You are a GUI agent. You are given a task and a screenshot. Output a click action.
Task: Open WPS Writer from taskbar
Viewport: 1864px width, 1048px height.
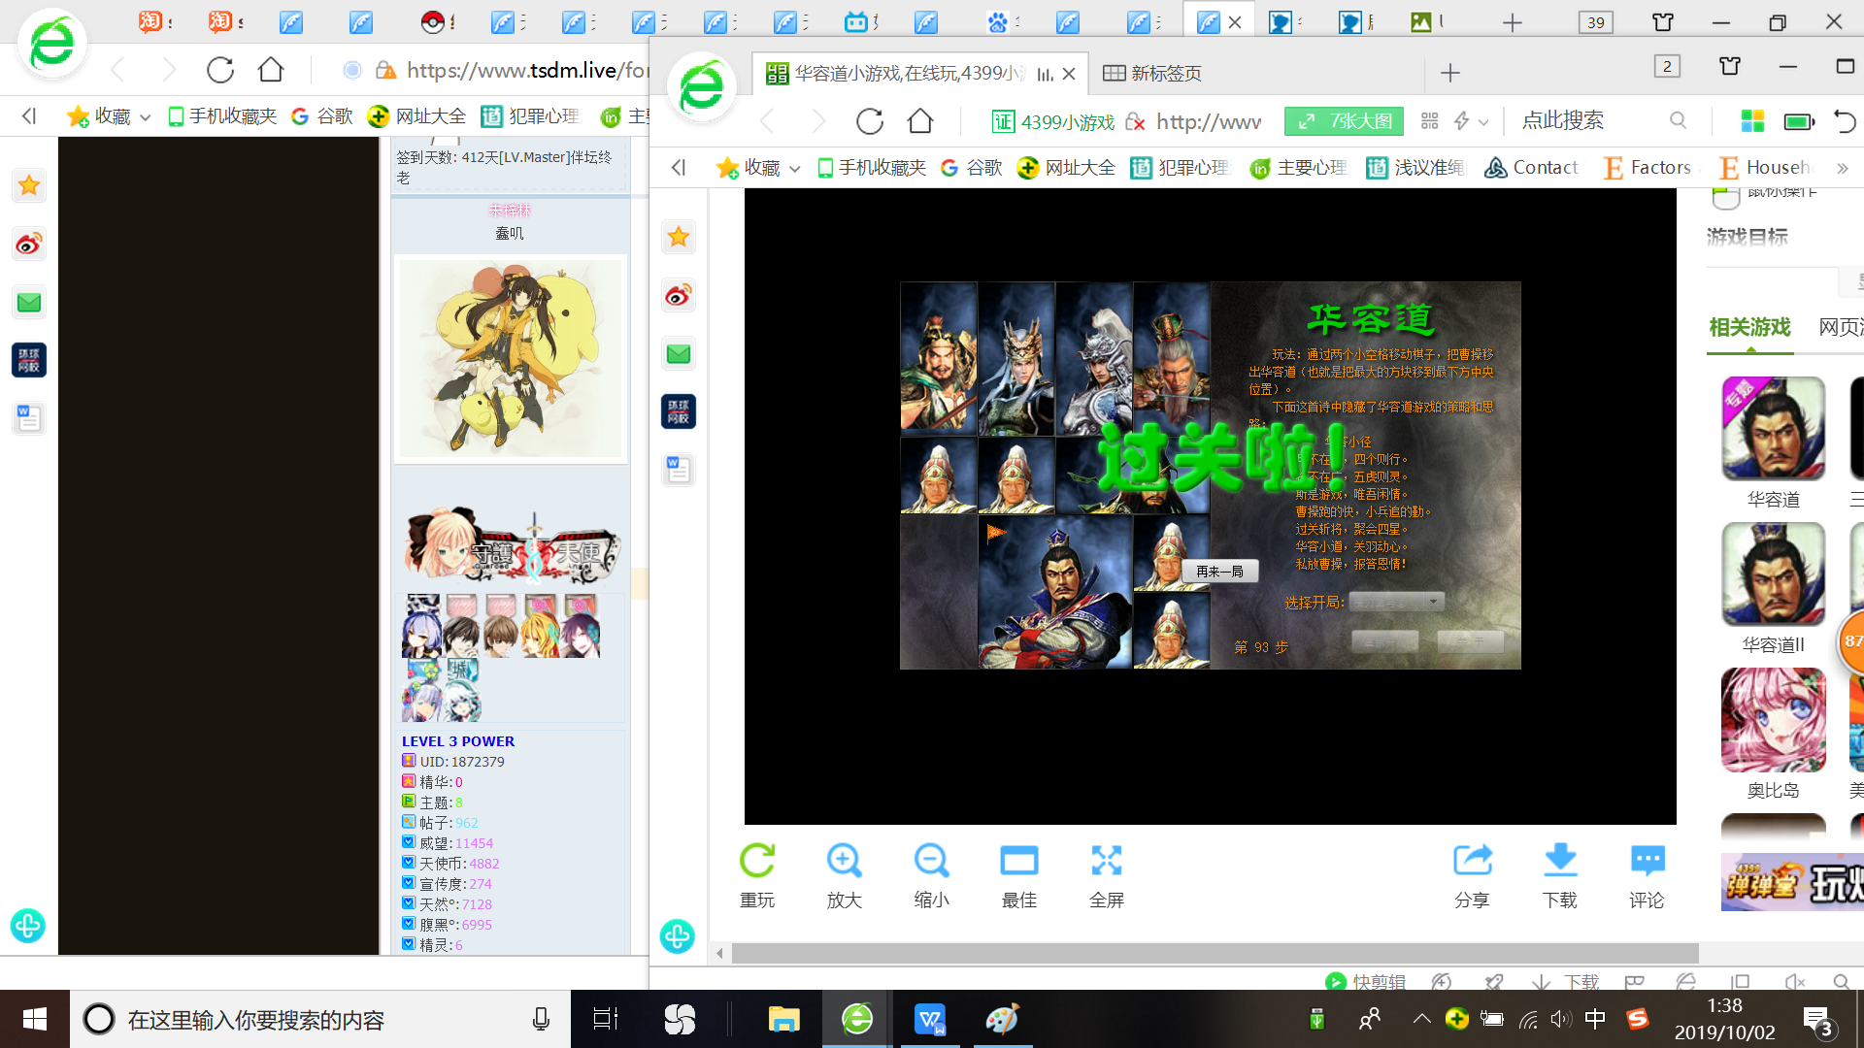930,1019
